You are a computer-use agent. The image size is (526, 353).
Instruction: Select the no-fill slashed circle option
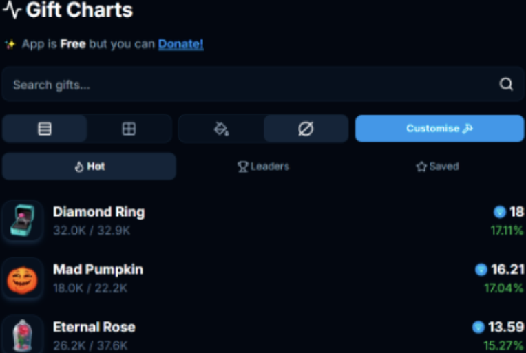(x=306, y=129)
